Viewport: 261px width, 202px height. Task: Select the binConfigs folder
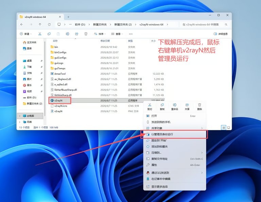point(58,52)
